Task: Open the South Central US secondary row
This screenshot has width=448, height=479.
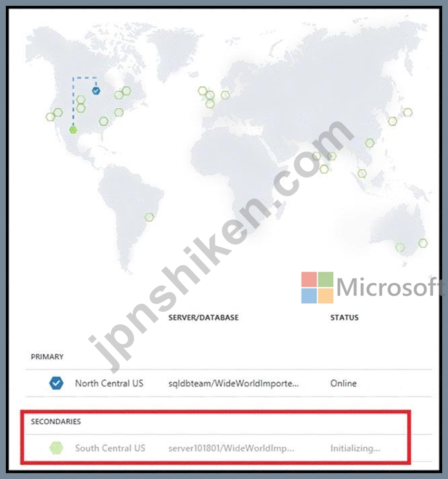Action: coord(229,448)
